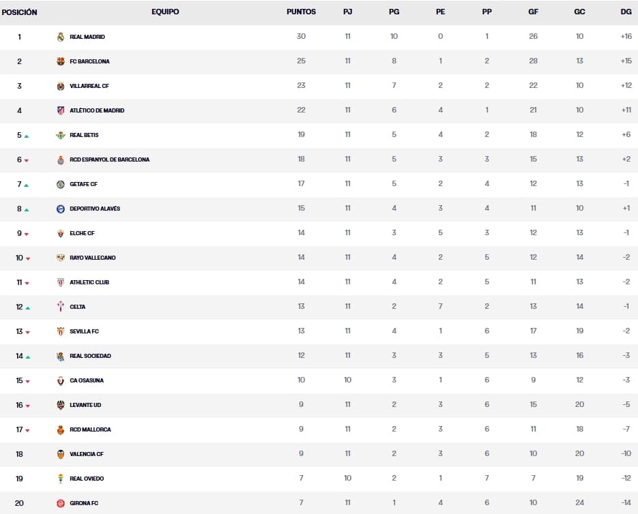This screenshot has height=514, width=638.
Task: Click the Atlético de Madrid crest
Action: click(61, 110)
